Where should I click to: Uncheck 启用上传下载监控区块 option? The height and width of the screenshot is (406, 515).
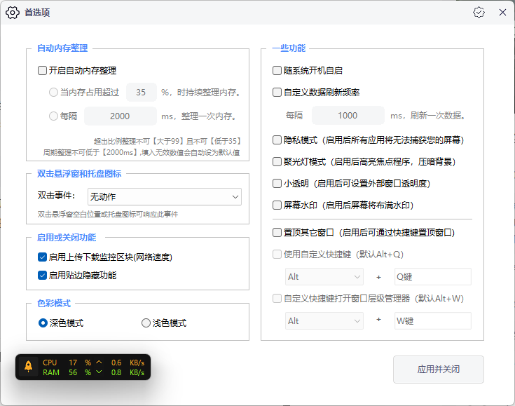point(42,257)
